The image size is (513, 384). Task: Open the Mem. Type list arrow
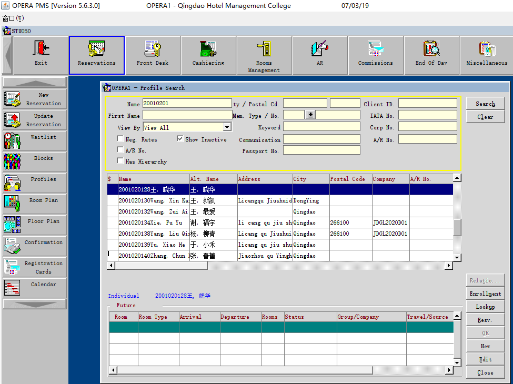(x=310, y=115)
